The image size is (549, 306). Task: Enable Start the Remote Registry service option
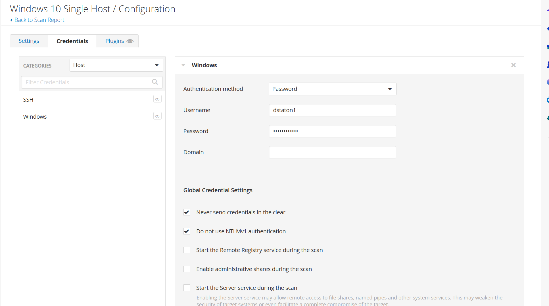pyautogui.click(x=187, y=250)
